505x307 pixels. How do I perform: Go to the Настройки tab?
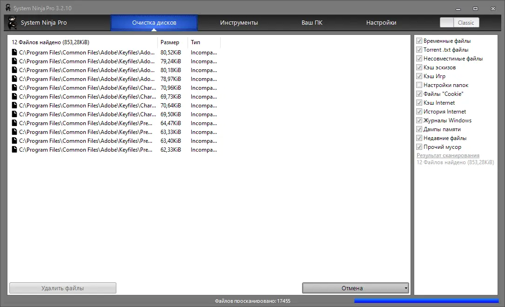381,22
